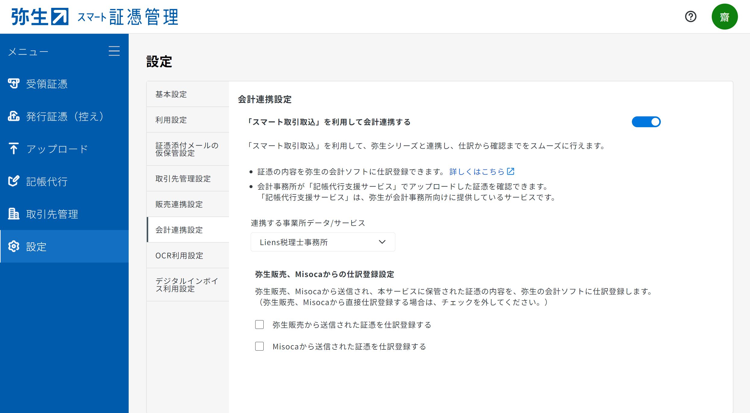The image size is (750, 413).
Task: Toggle off スマート取引取込 accounting link switch
Action: (646, 122)
